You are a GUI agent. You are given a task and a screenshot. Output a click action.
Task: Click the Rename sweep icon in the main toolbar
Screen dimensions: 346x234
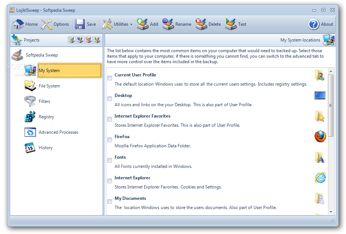click(168, 24)
